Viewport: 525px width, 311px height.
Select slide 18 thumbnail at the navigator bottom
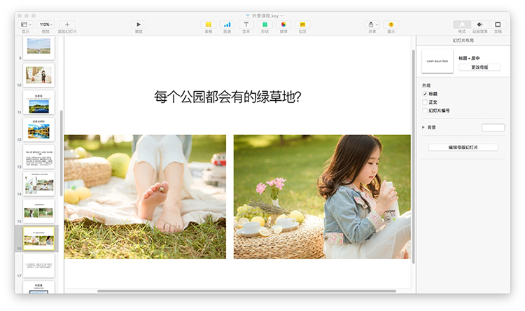click(38, 288)
